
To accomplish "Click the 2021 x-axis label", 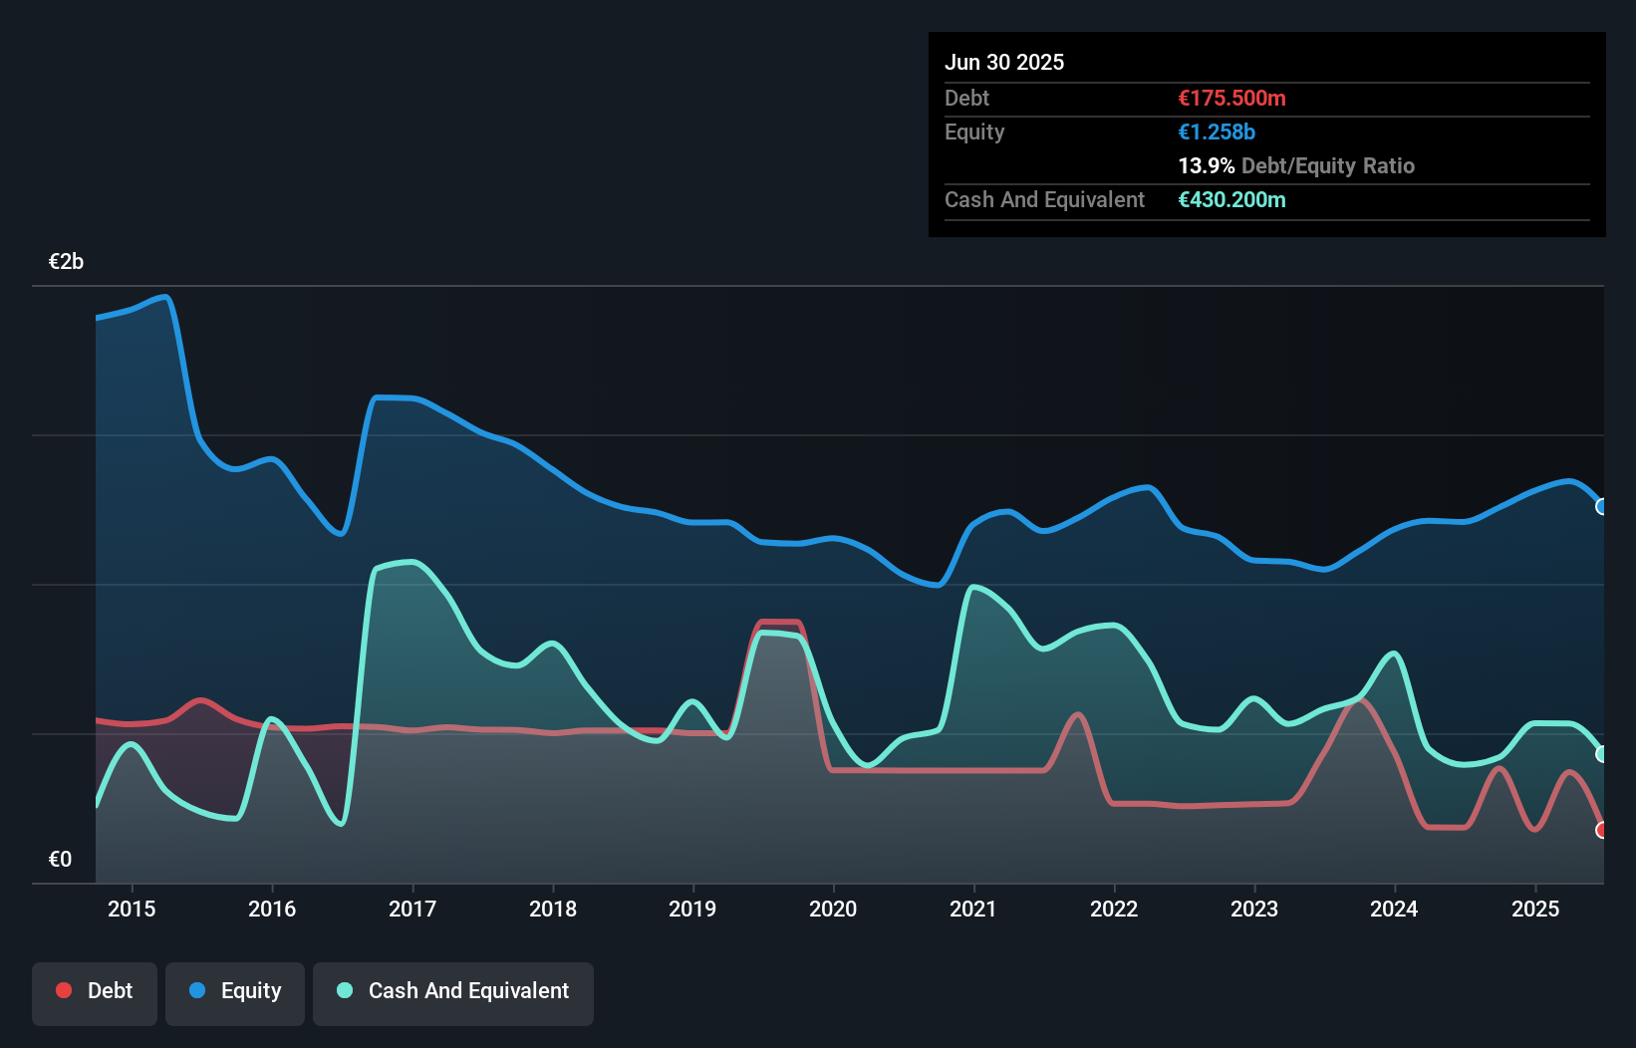I will pos(973,909).
